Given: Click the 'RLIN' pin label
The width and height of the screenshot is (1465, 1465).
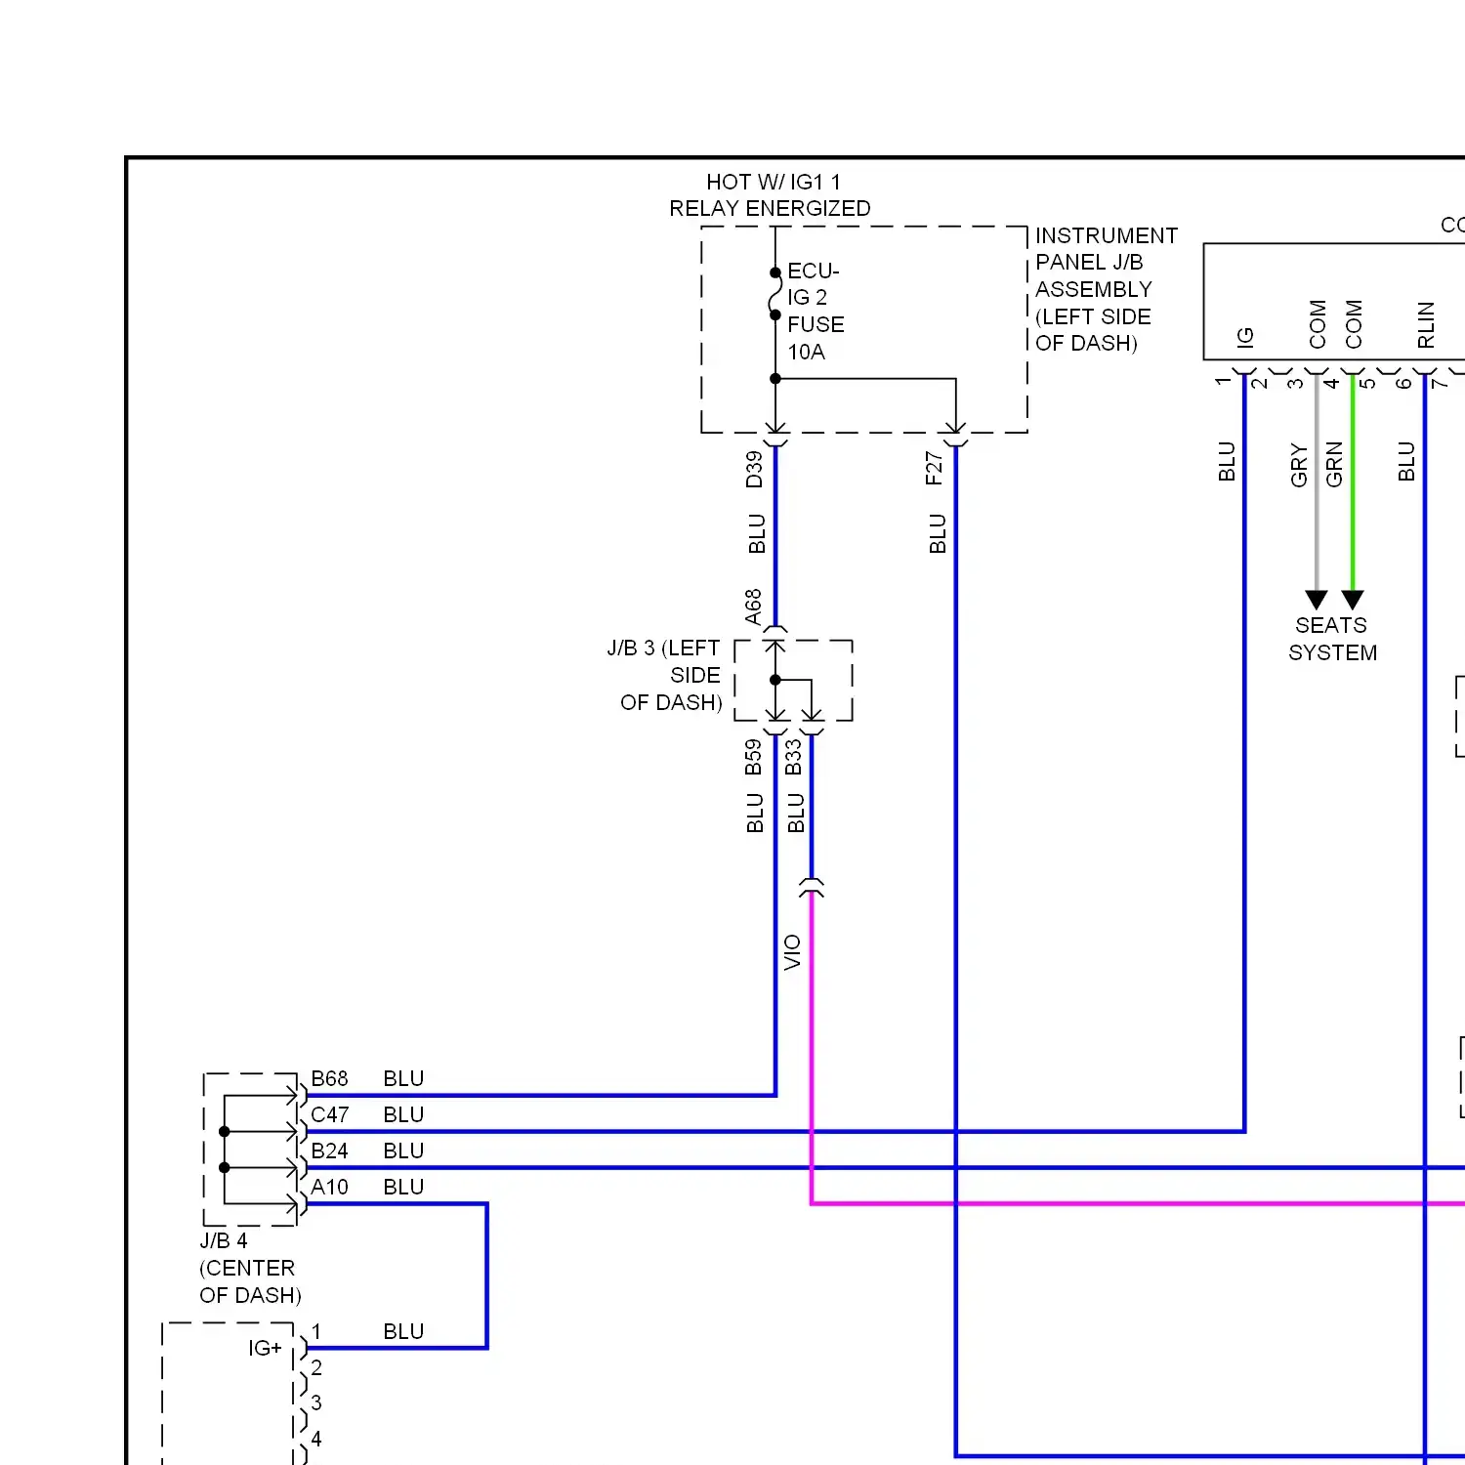Looking at the screenshot, I should 1426,324.
